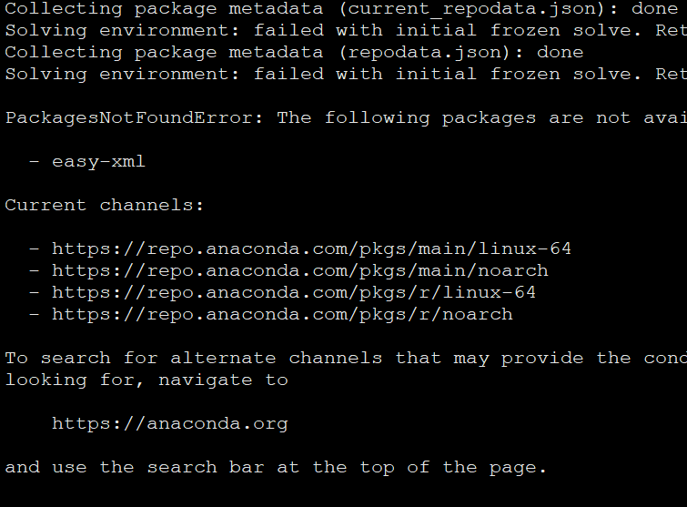Click the 'following packages' phrase
687x507 pixels.
(x=429, y=118)
